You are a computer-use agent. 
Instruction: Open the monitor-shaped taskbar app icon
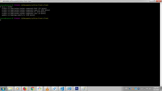[69, 89]
